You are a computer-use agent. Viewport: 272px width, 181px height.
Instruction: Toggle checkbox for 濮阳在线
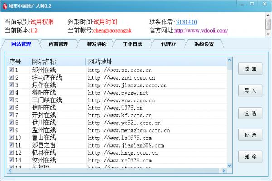point(11,92)
